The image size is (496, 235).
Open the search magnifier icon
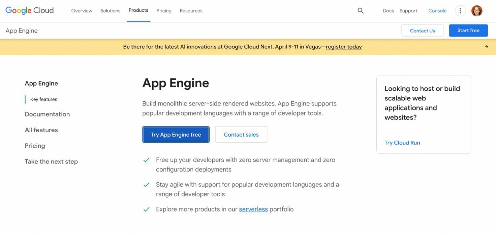[361, 11]
